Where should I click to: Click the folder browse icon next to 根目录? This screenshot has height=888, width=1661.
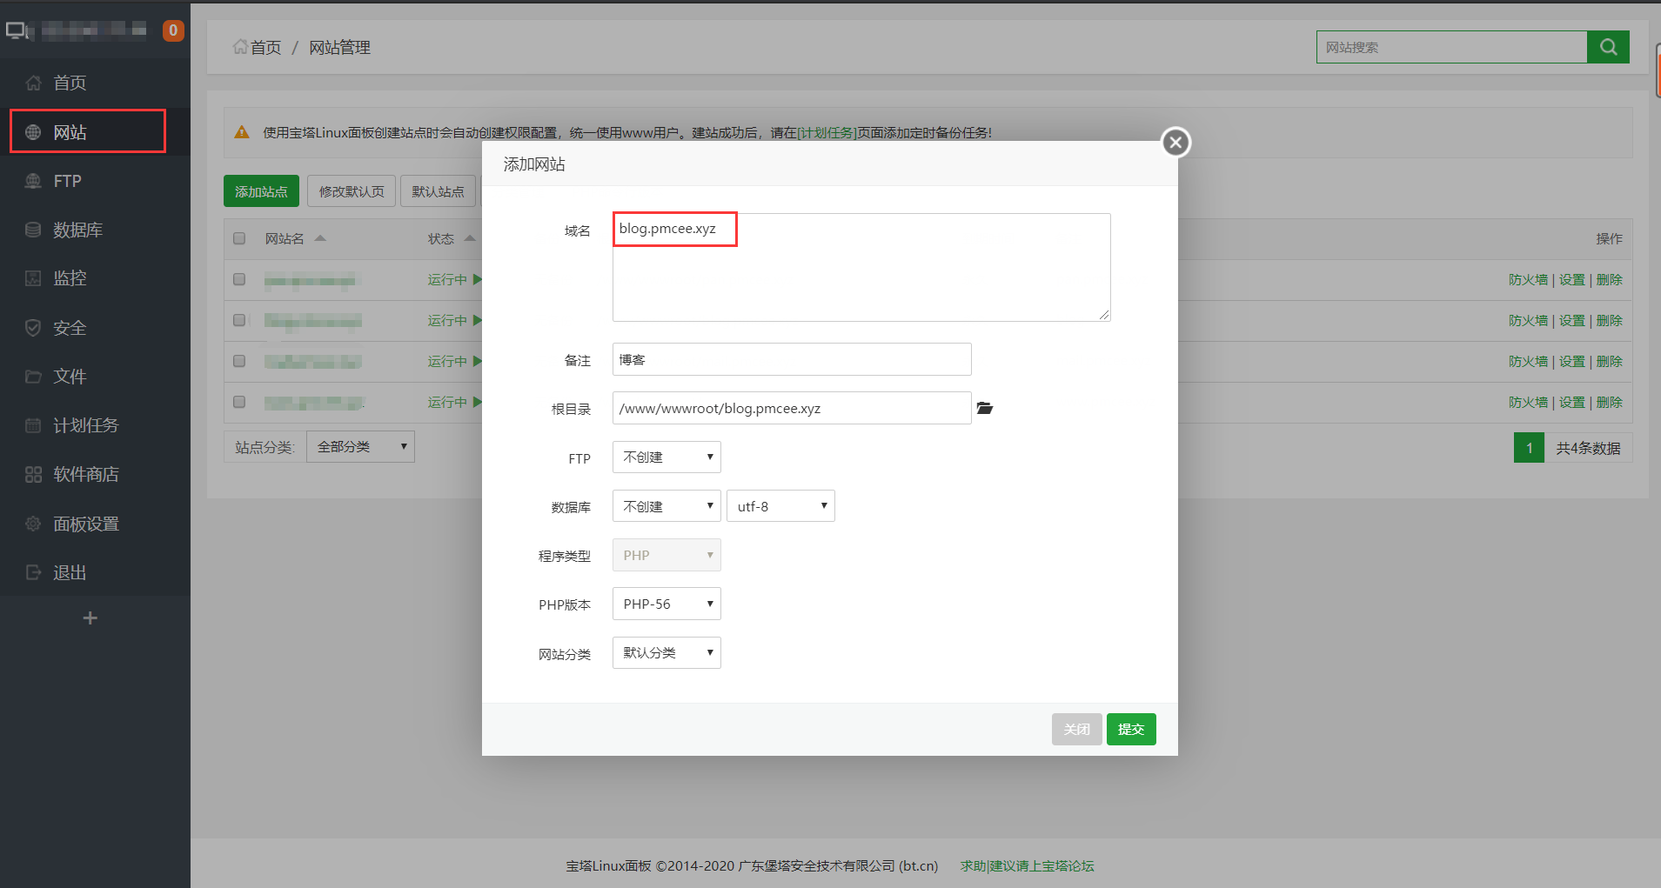click(984, 407)
